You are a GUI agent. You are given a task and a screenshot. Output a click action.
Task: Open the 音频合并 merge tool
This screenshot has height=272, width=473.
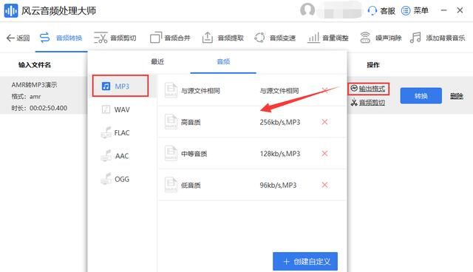[x=156, y=38]
